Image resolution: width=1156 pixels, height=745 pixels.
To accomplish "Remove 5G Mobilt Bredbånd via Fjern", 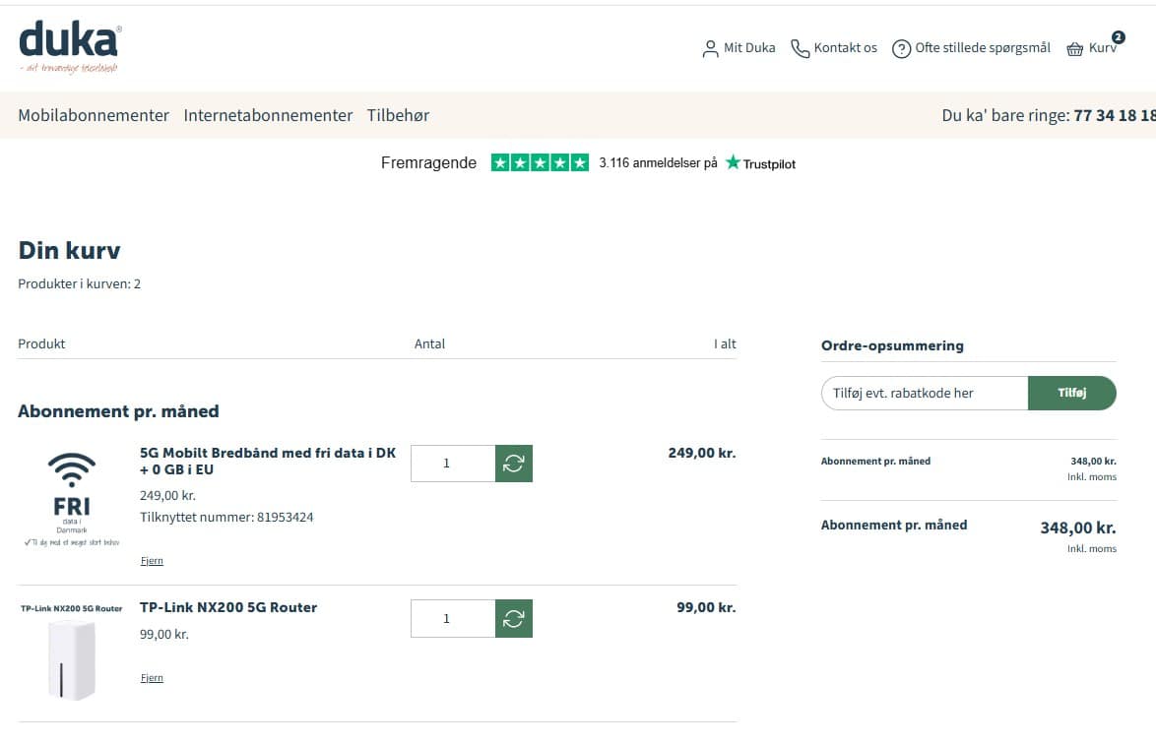I will (x=152, y=561).
